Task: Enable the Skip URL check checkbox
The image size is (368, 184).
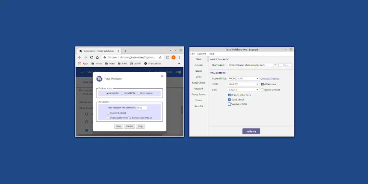Action: 109,113
